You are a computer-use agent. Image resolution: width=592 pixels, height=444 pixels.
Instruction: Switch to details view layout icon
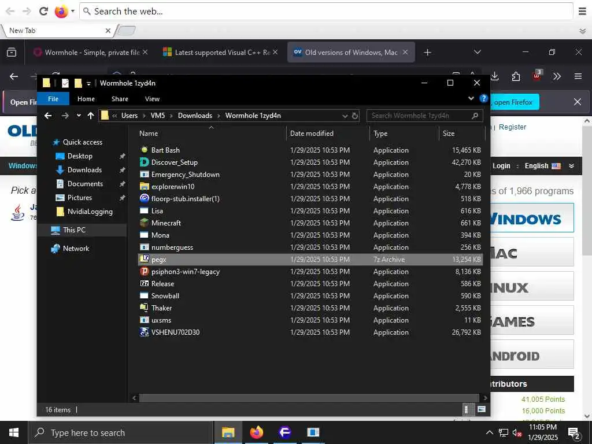click(467, 409)
